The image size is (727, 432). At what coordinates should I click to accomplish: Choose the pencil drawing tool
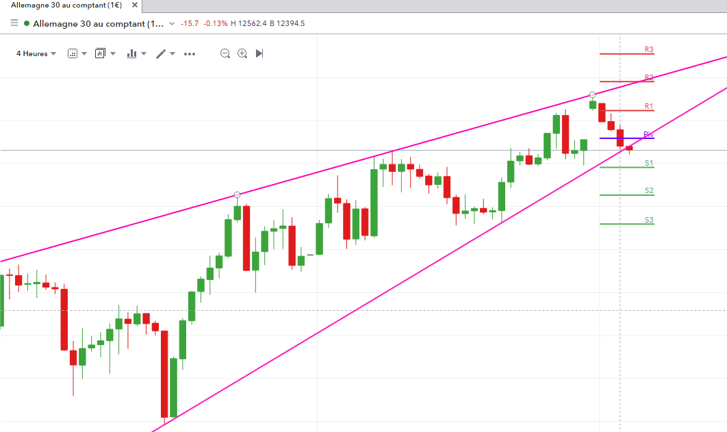pos(161,53)
